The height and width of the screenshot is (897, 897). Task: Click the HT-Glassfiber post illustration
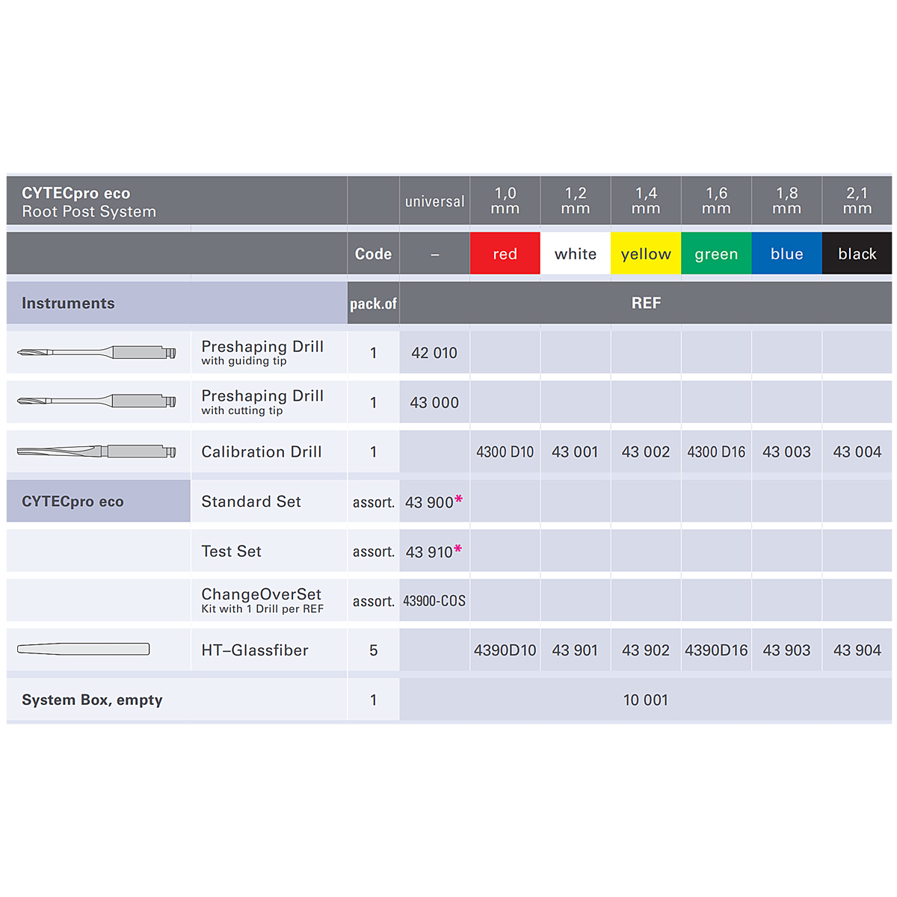(84, 650)
